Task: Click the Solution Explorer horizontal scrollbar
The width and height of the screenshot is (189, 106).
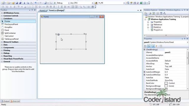Action: click(x=166, y=35)
